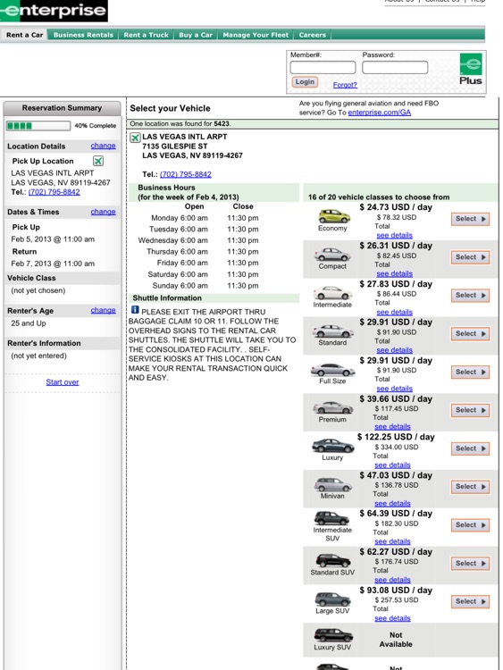Click the Compact car image

(x=332, y=255)
